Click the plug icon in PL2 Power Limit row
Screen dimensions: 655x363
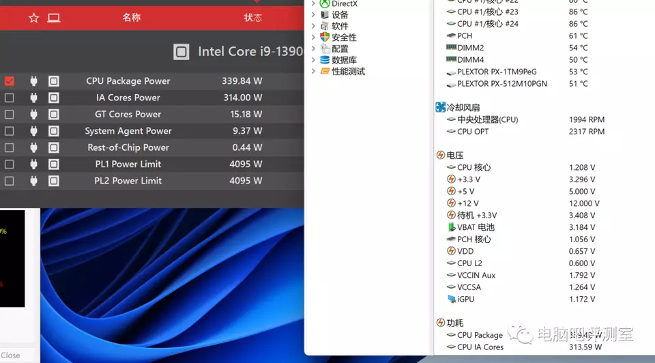click(34, 181)
